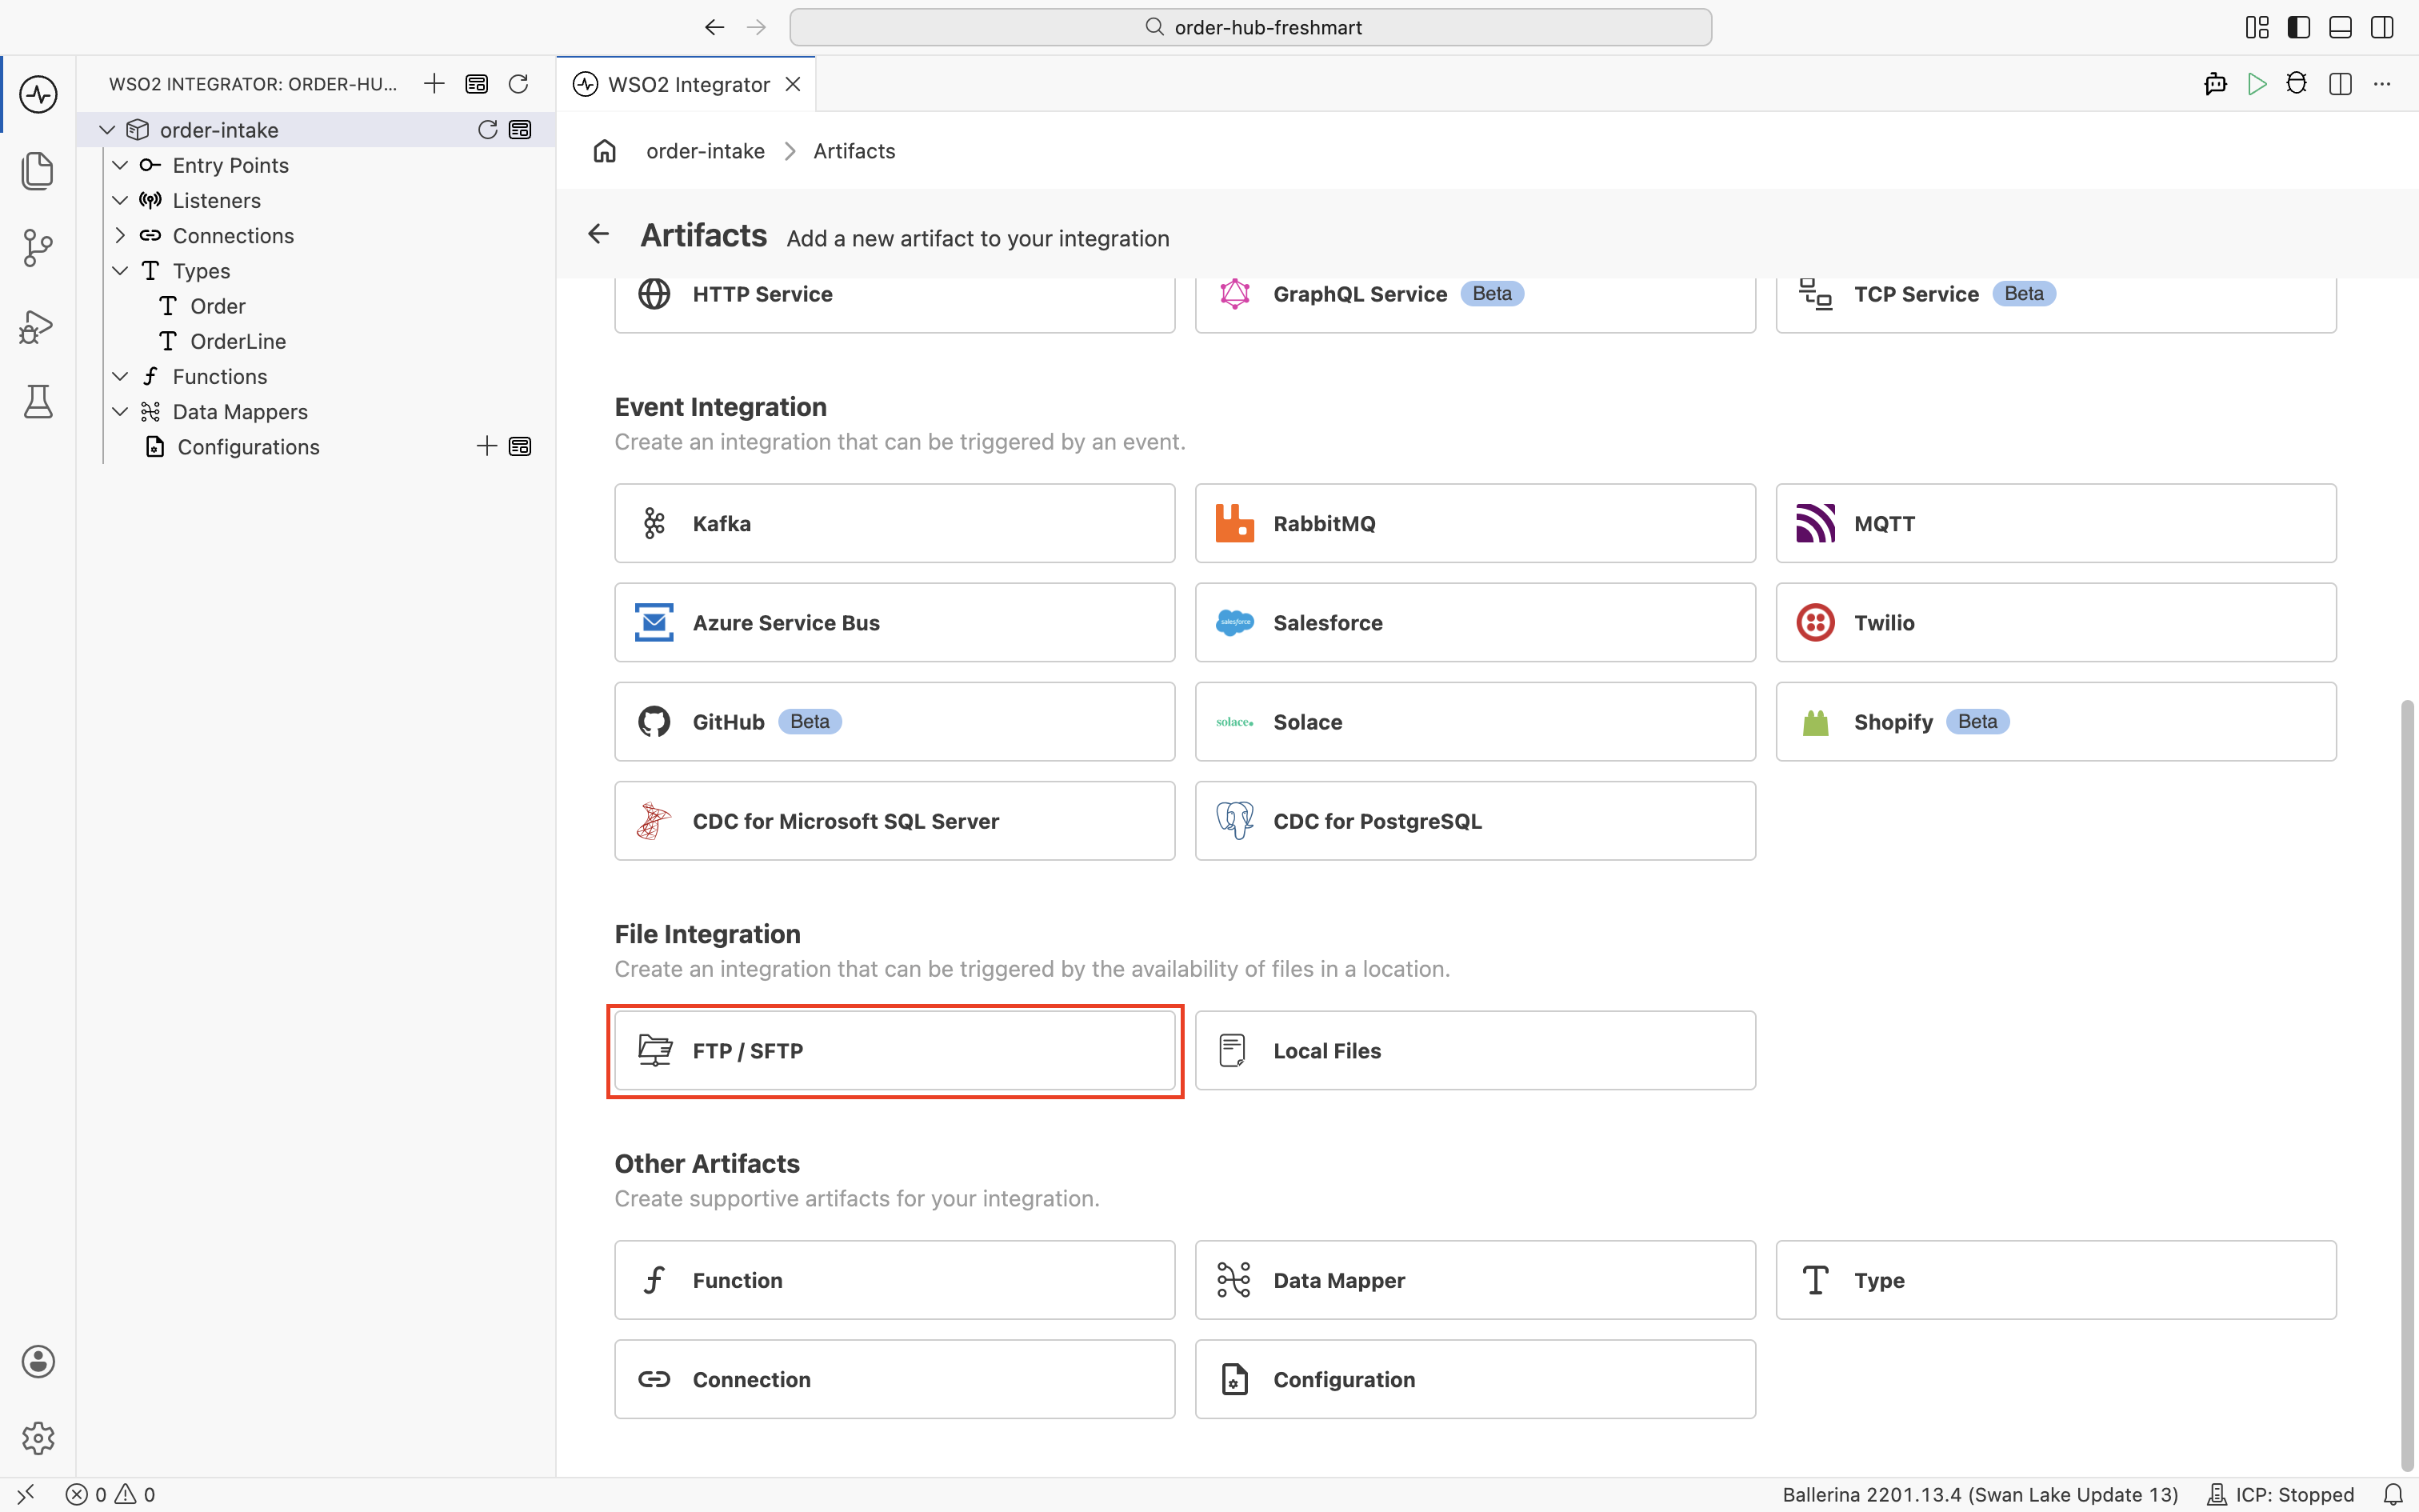Go back using the Artifacts arrow

tap(598, 235)
